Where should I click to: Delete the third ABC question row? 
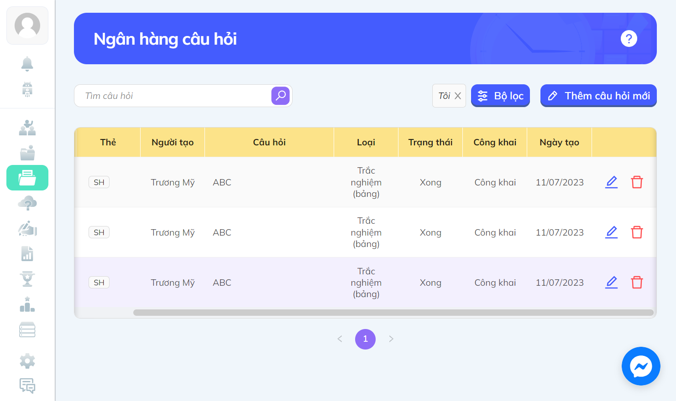coord(637,283)
